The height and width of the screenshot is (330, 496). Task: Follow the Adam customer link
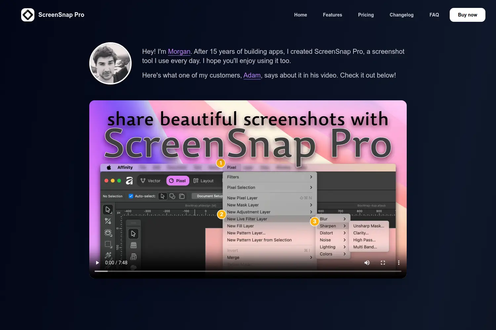pos(252,75)
